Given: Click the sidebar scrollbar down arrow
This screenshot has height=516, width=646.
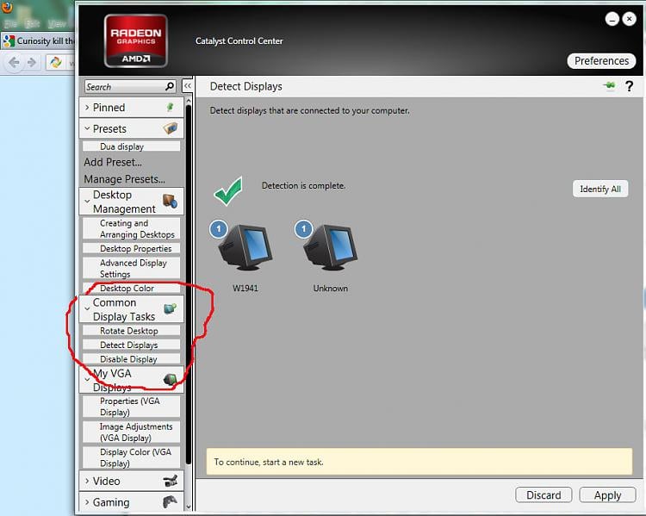Looking at the screenshot, I should pos(189,507).
